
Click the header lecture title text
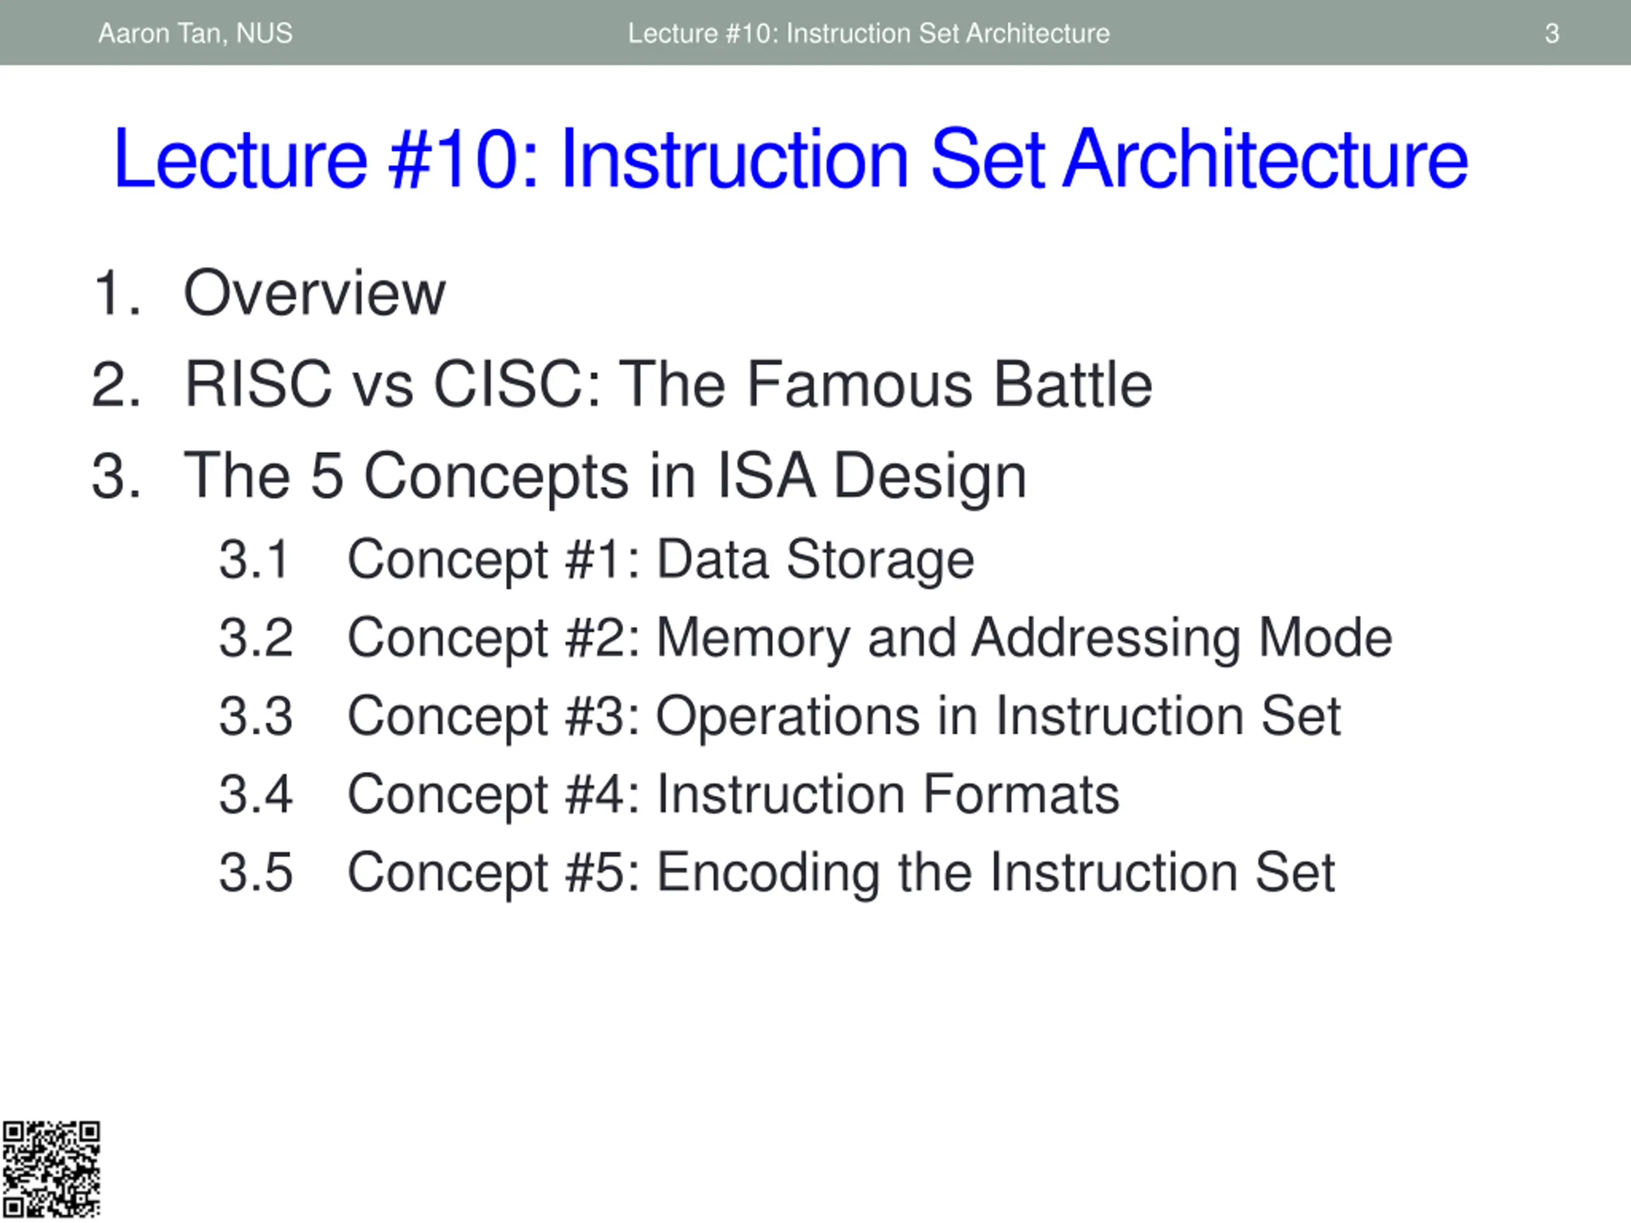(x=868, y=33)
